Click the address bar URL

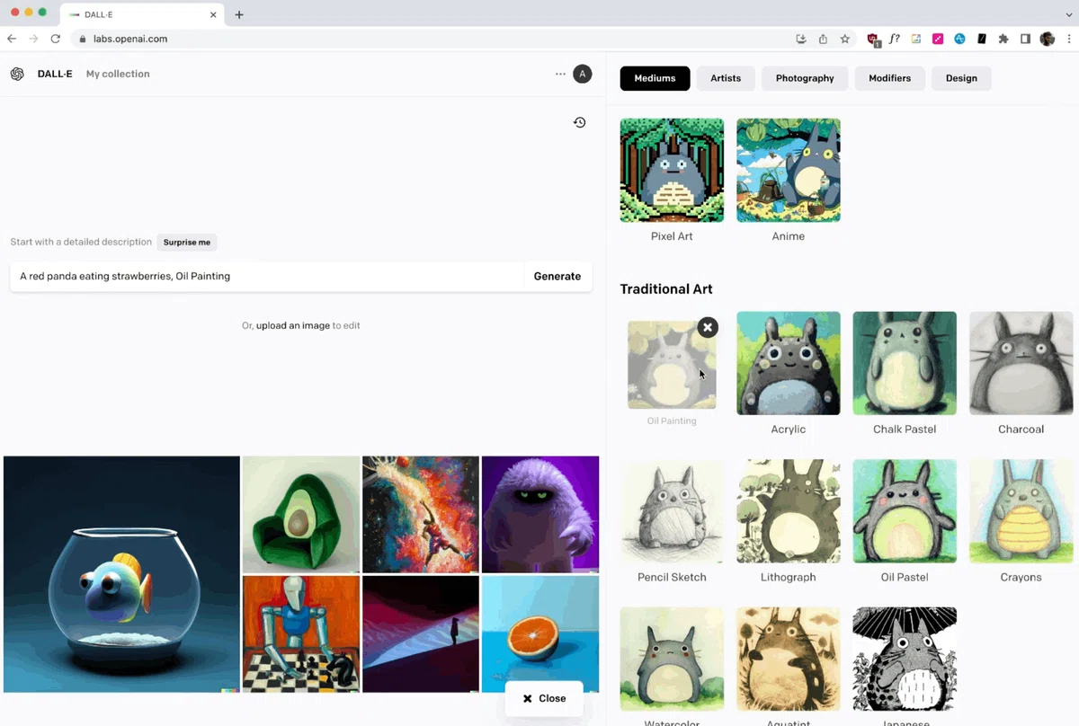(130, 39)
